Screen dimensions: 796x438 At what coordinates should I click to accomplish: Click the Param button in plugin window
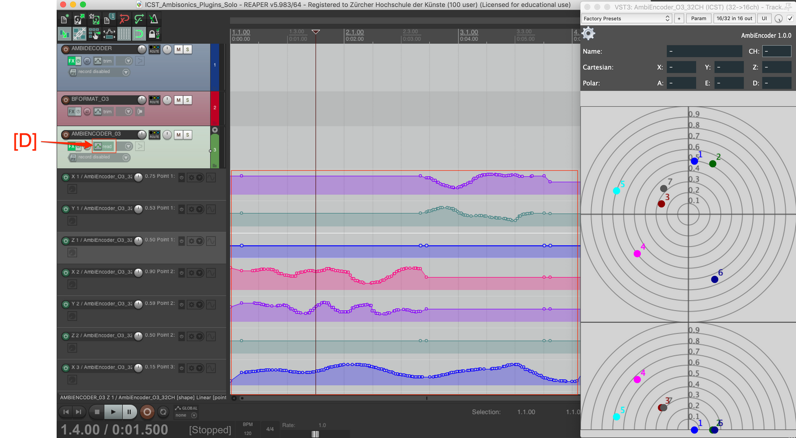698,18
